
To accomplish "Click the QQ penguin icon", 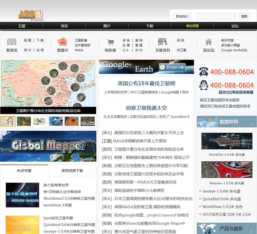I will tap(204, 85).
